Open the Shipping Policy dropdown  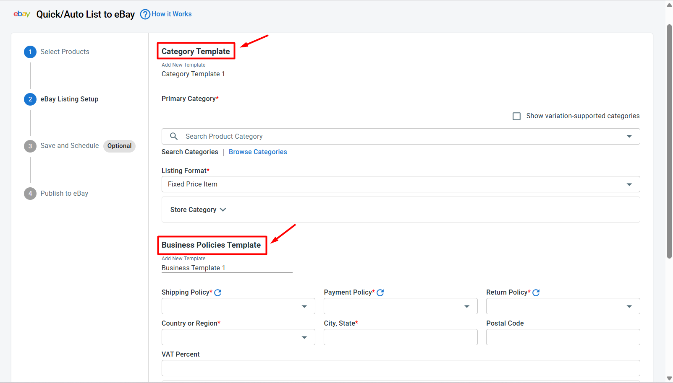coord(238,306)
